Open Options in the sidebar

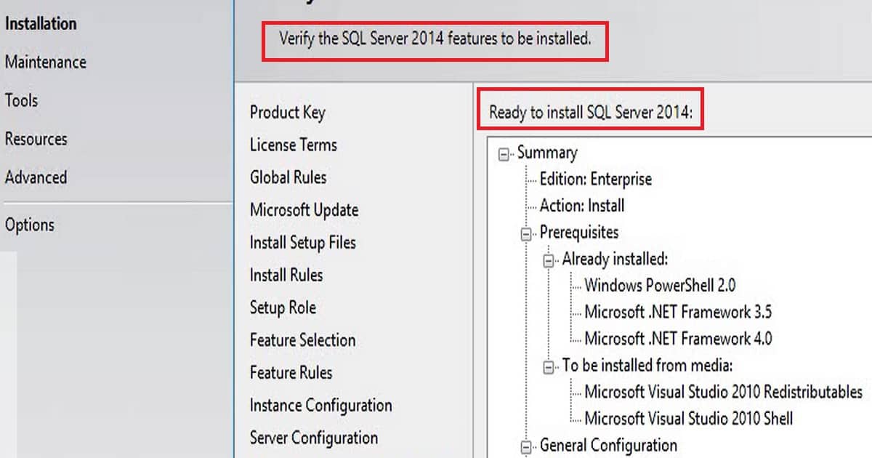click(30, 225)
